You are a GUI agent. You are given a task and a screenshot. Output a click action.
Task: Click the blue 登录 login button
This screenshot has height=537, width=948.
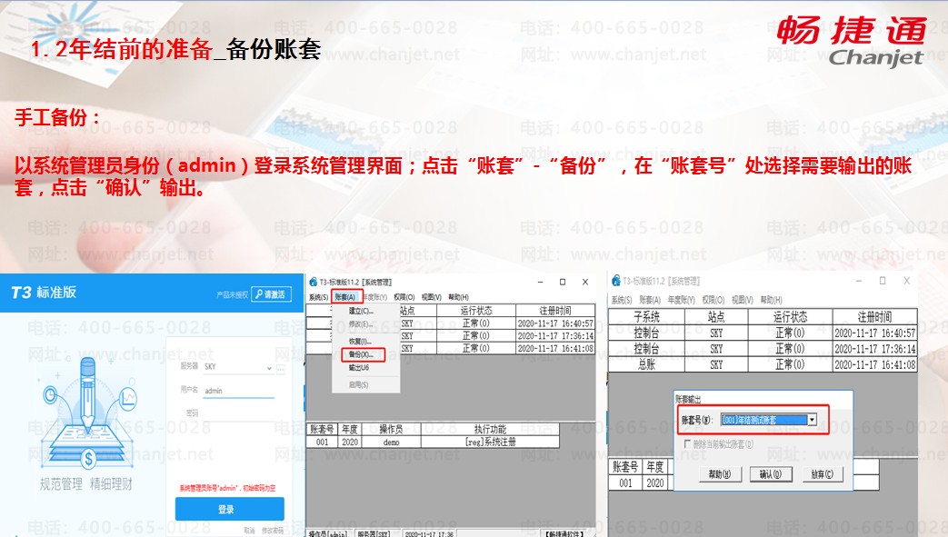pyautogui.click(x=230, y=509)
